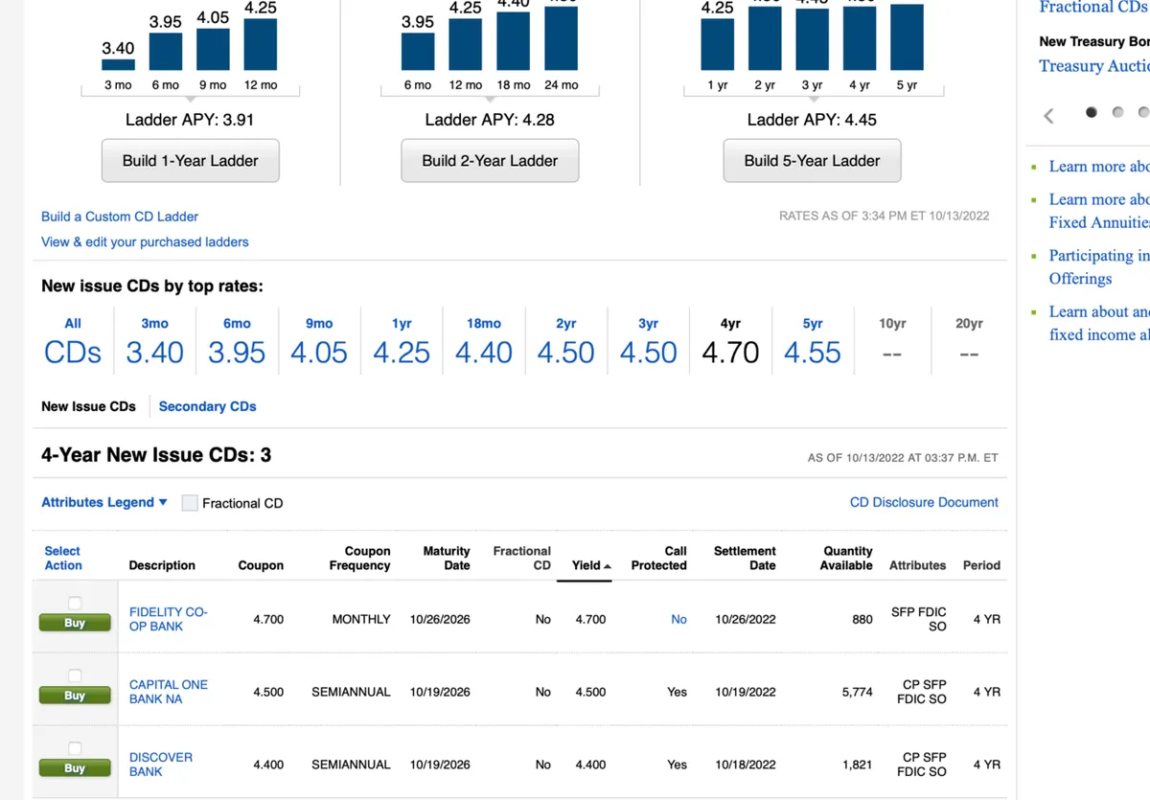
Task: Select the second carousel dot indicator
Action: 1117,112
